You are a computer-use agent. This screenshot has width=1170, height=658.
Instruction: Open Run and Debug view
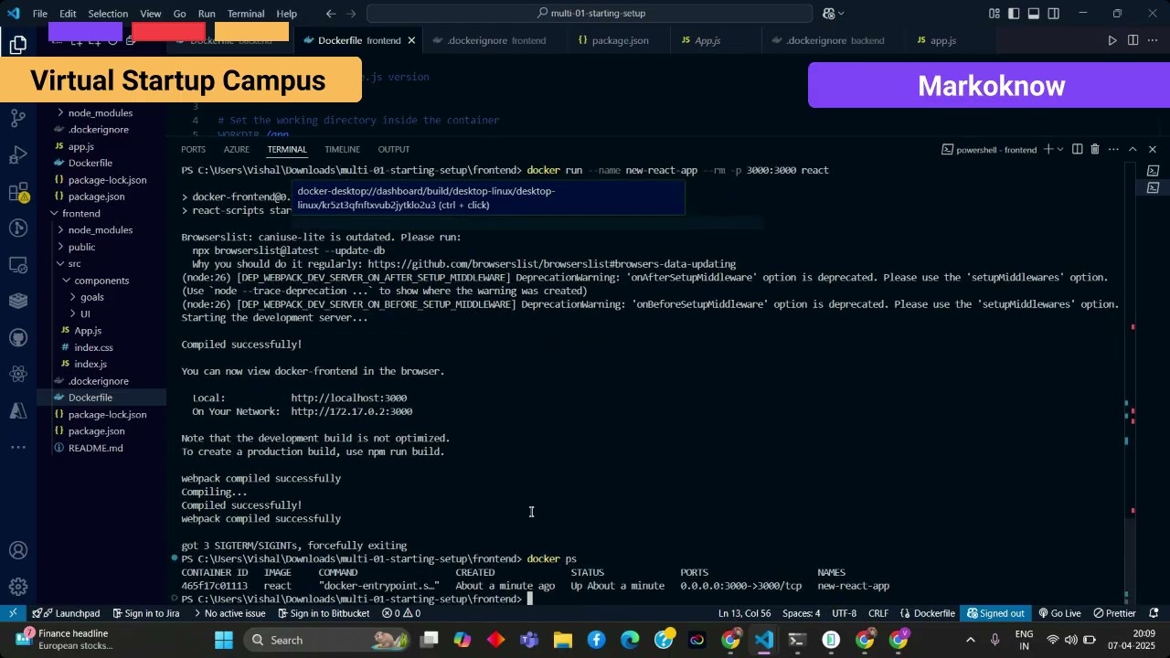[x=18, y=154]
